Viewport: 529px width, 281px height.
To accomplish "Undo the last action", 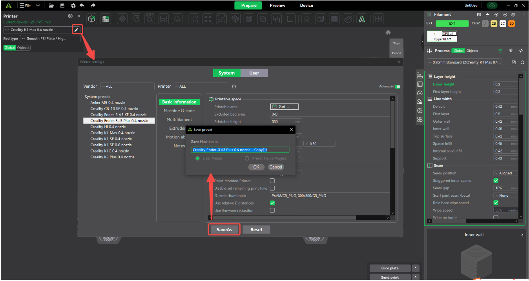I will click(82, 5).
